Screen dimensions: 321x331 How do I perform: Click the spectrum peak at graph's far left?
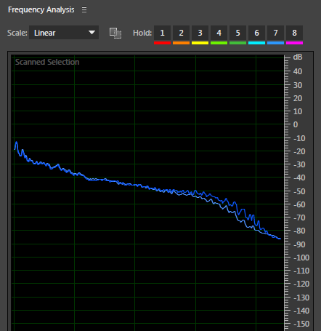(x=17, y=143)
